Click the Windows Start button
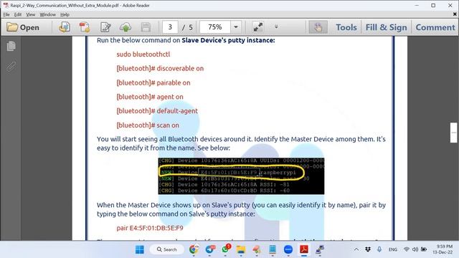The image size is (459, 258). click(140, 249)
